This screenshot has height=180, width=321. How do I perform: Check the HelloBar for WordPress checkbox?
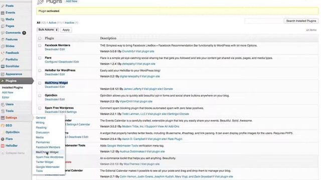coord(40,70)
